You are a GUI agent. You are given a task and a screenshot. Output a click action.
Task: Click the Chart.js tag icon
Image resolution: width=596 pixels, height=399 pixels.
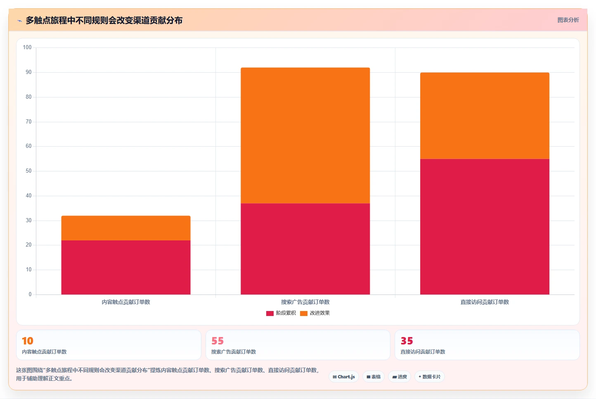coord(335,377)
